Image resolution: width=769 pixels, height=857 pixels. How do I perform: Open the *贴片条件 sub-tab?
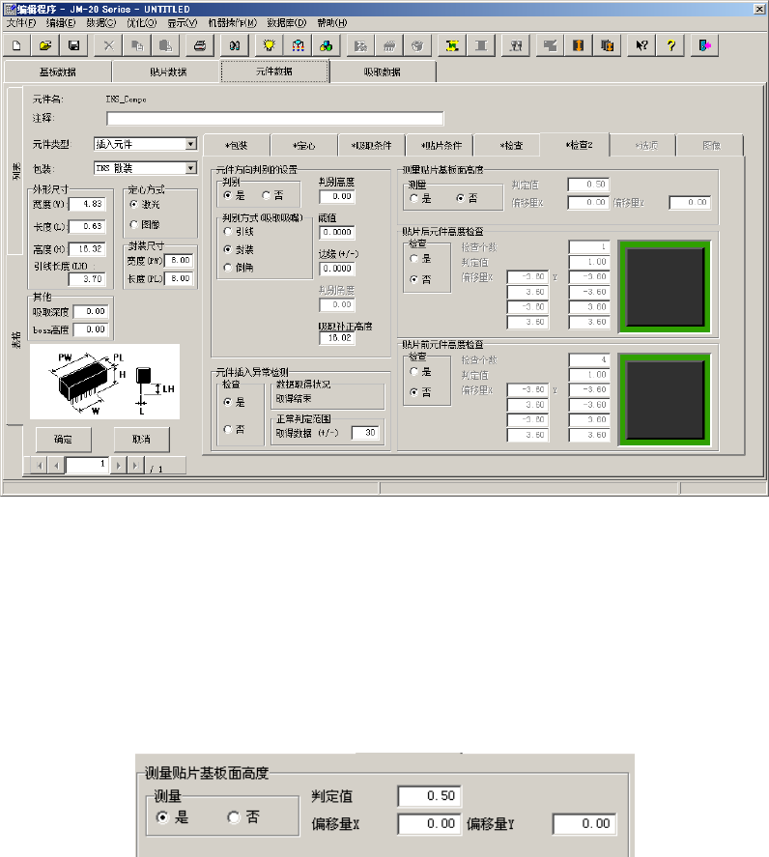pos(441,145)
